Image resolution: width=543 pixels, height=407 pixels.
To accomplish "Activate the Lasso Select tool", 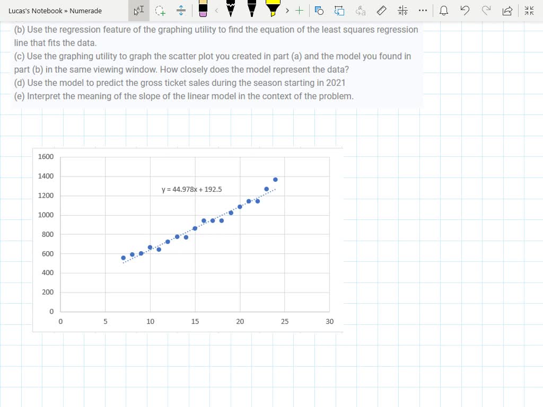I will pos(160,11).
